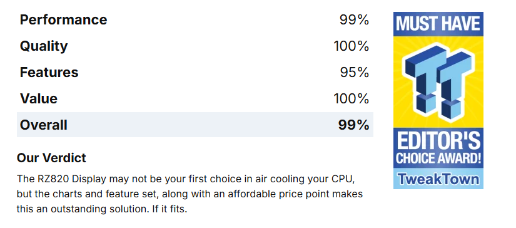516x228 pixels.
Task: Click the TT logo in award badge
Action: coord(438,81)
